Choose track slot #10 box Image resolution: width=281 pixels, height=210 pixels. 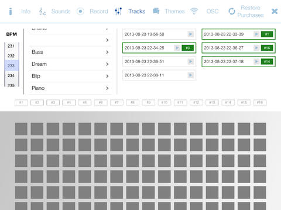tap(165, 103)
